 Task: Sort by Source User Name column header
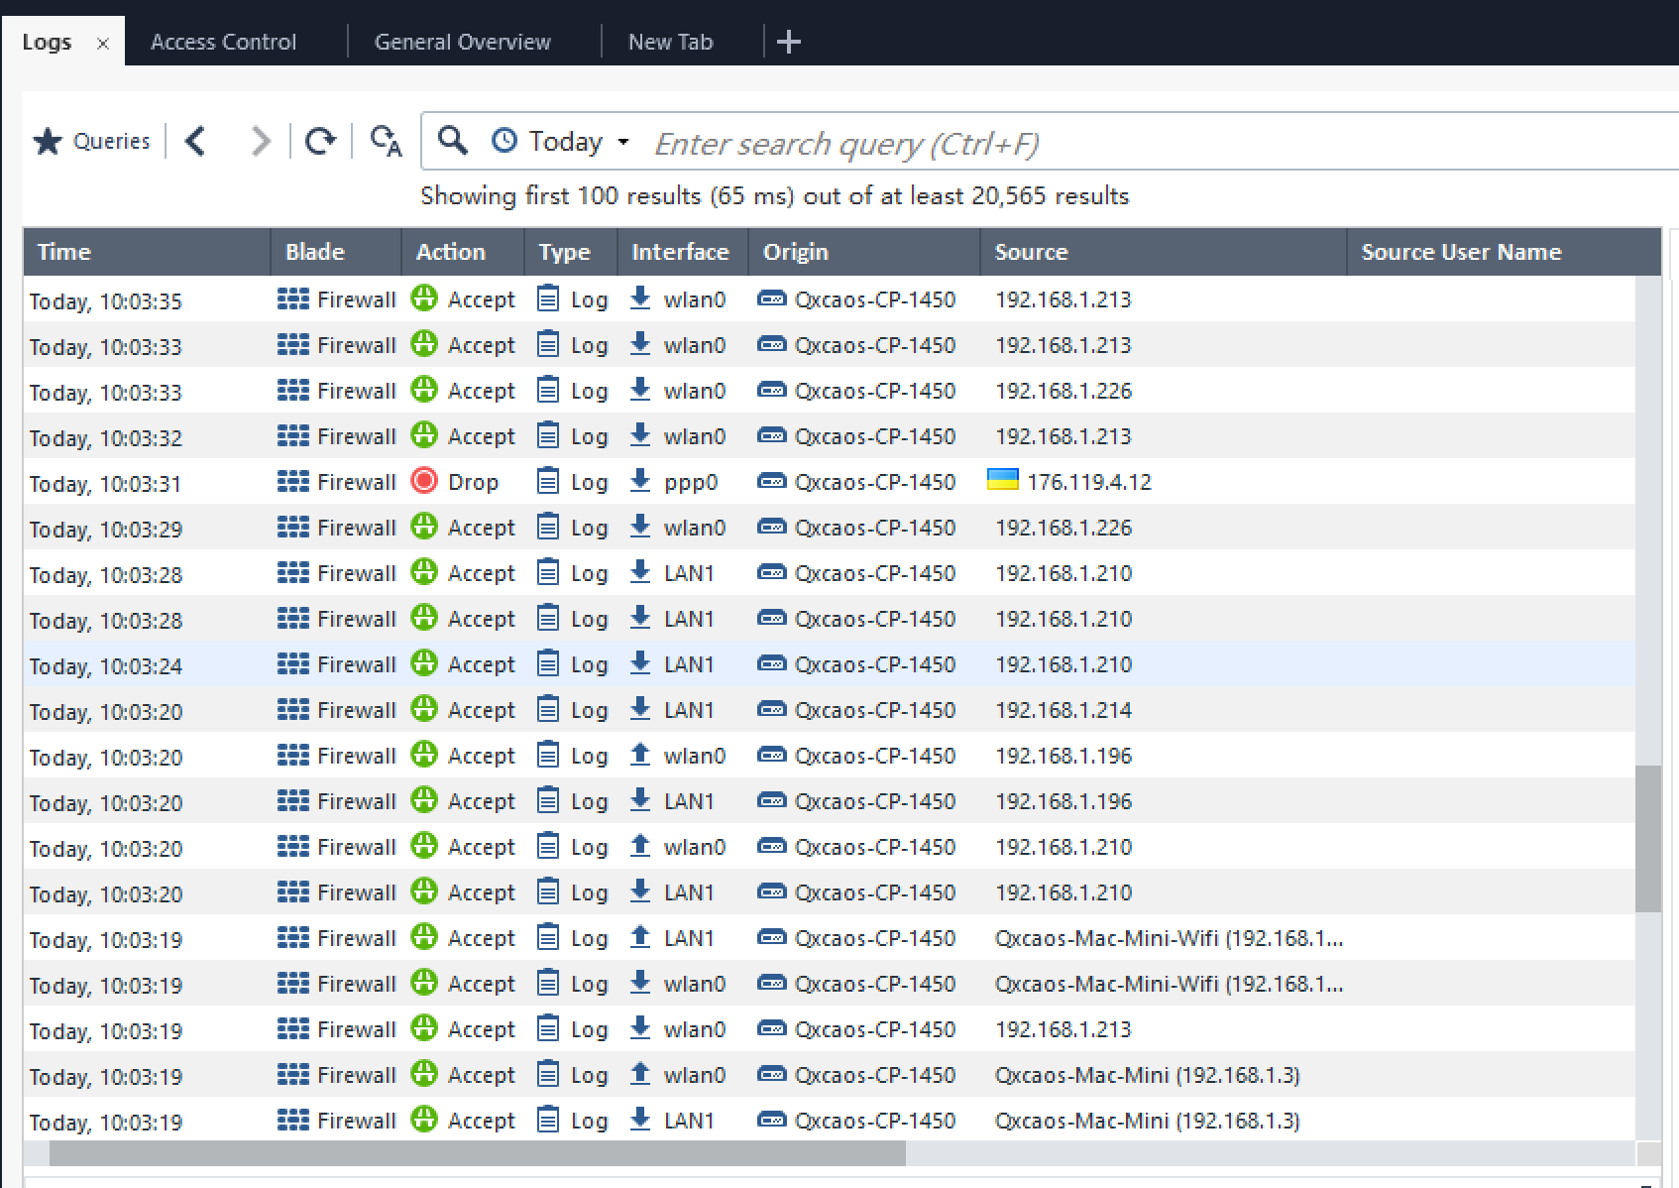coord(1504,252)
